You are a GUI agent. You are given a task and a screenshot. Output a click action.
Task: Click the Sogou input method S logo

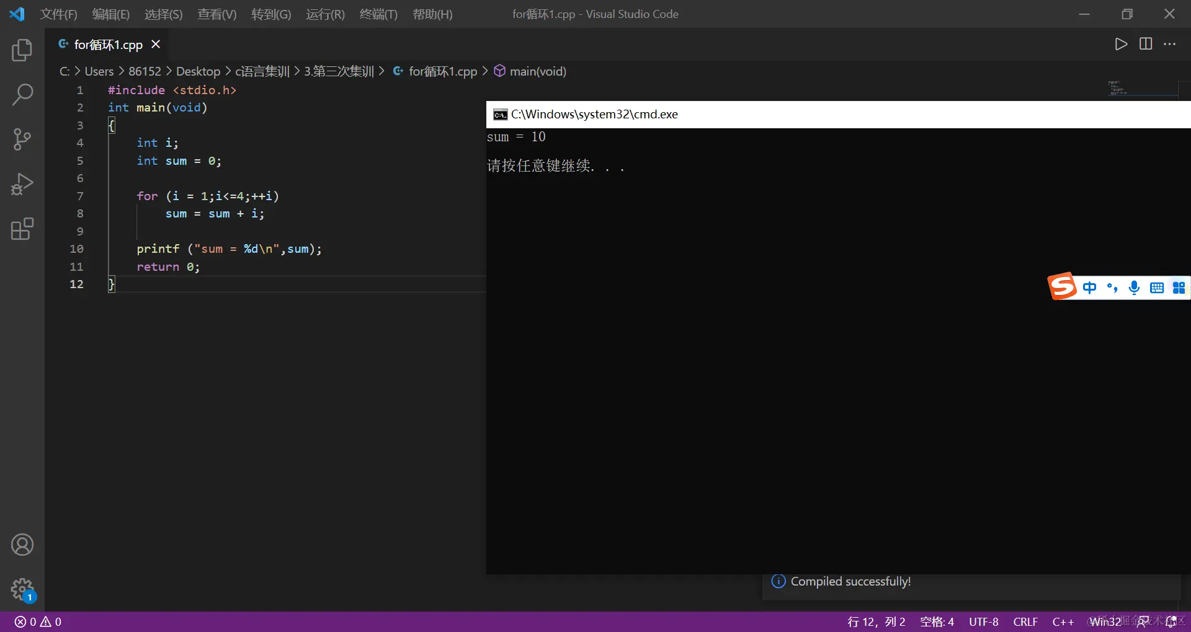click(1062, 286)
